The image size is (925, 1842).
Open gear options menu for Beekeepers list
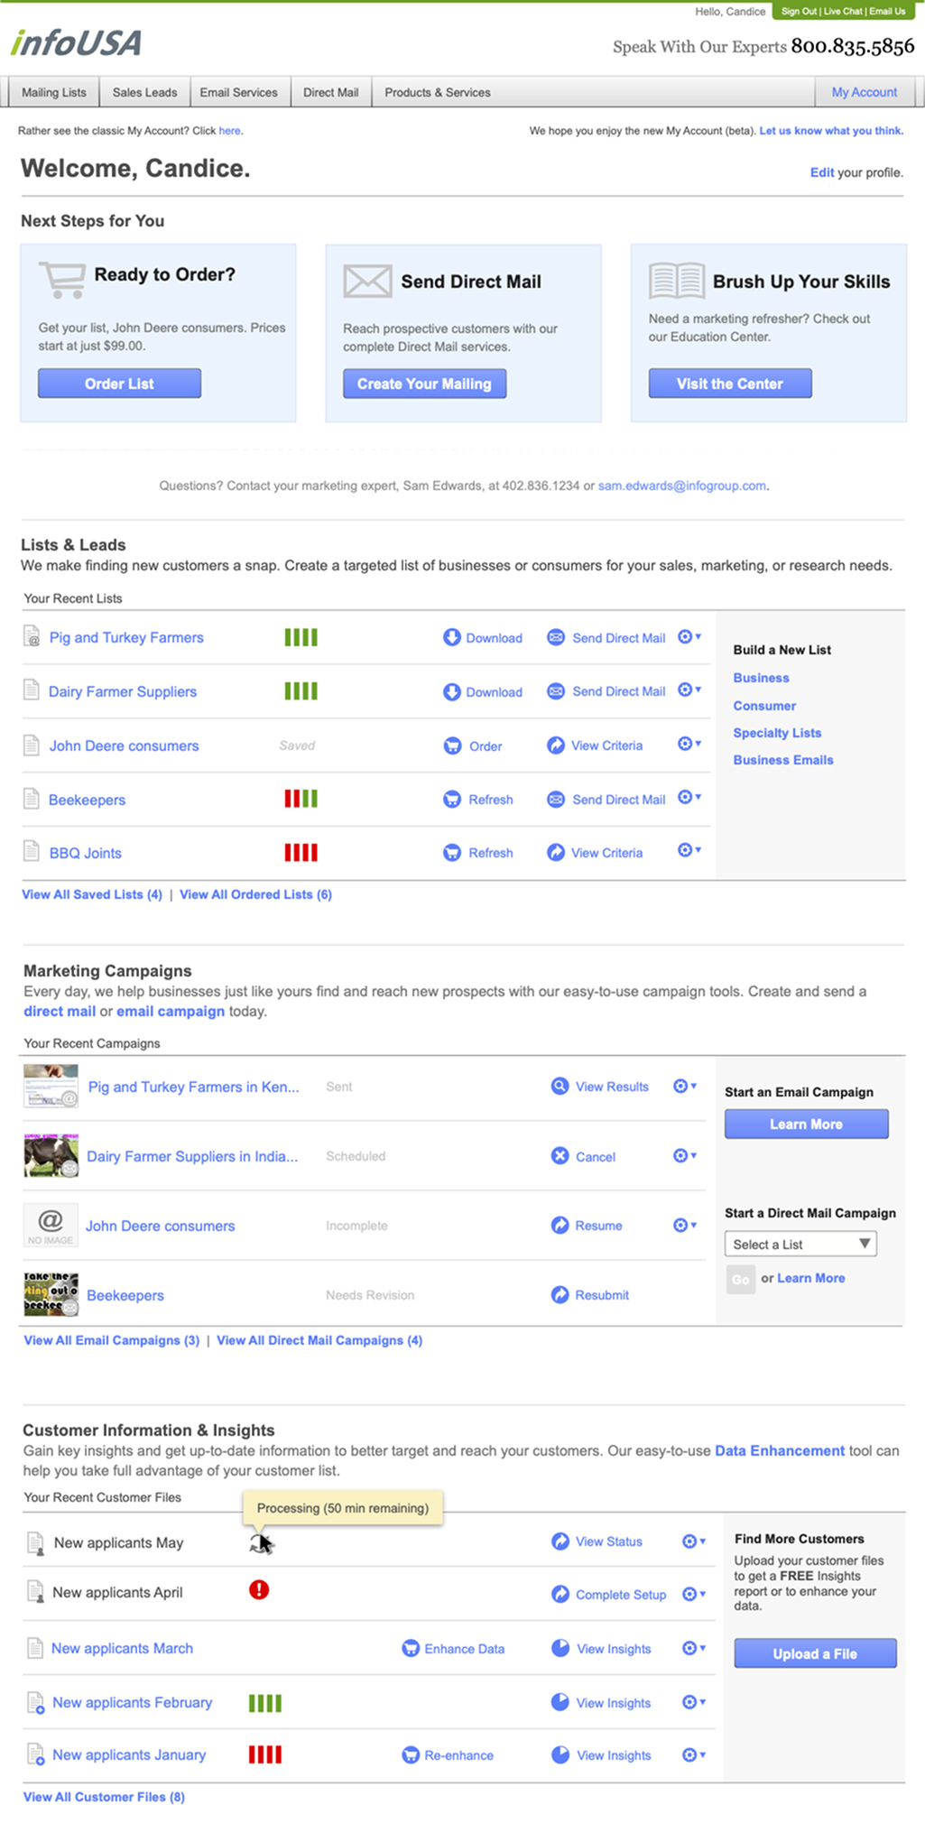(689, 797)
